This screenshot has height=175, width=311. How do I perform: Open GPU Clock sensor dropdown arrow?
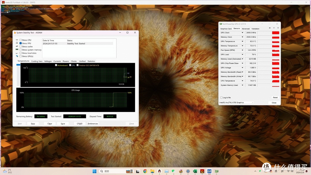point(242,33)
